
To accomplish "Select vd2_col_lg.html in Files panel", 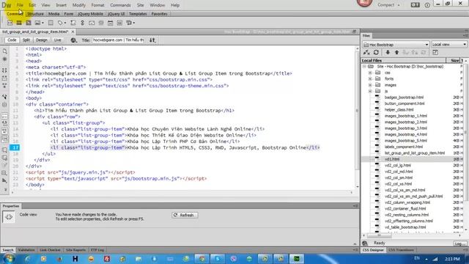I will pyautogui.click(x=397, y=165).
